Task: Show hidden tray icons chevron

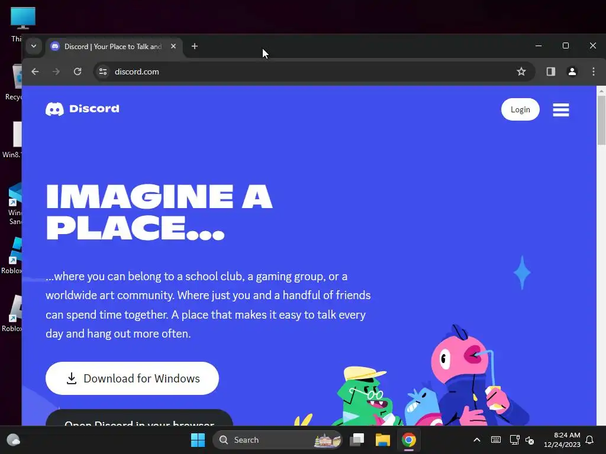Action: click(477, 440)
